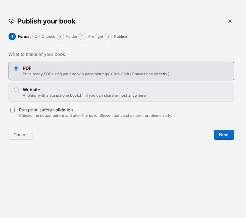Click the Website option description about book.html
Image resolution: width=246 pixels, height=218 pixels.
(x=85, y=95)
